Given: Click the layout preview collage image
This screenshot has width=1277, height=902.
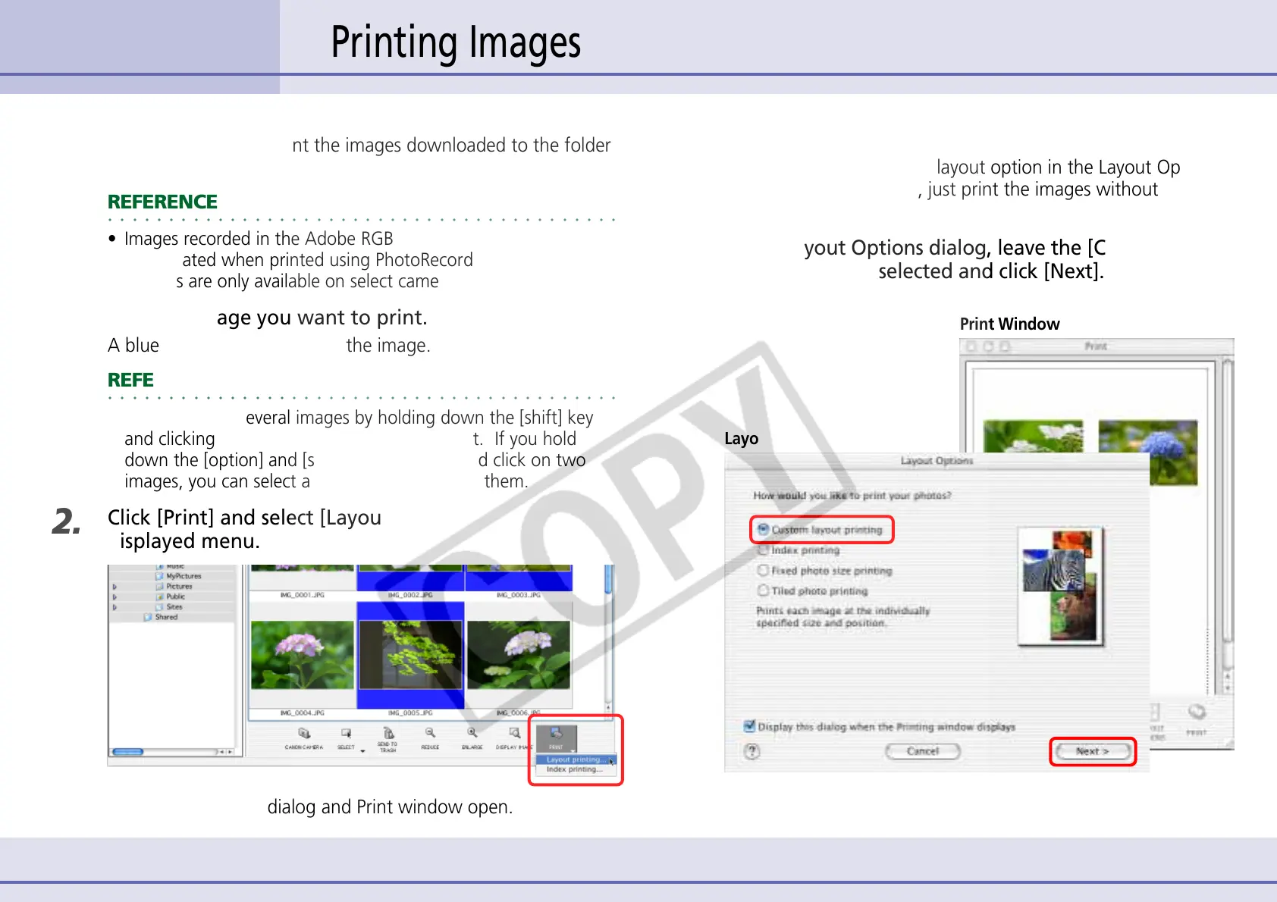Looking at the screenshot, I should tap(1059, 587).
